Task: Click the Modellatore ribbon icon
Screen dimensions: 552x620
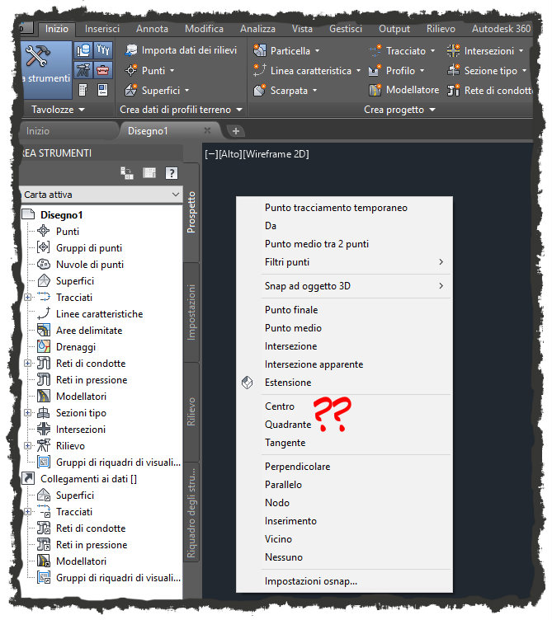Action: [375, 90]
